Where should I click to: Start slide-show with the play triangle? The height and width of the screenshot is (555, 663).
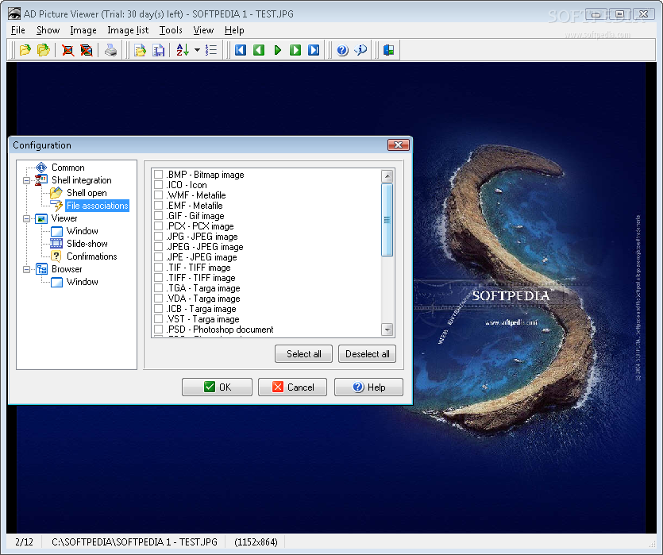(277, 50)
